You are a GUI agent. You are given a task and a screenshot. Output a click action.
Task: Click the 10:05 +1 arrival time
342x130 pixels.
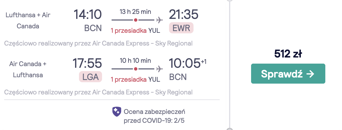188,63
